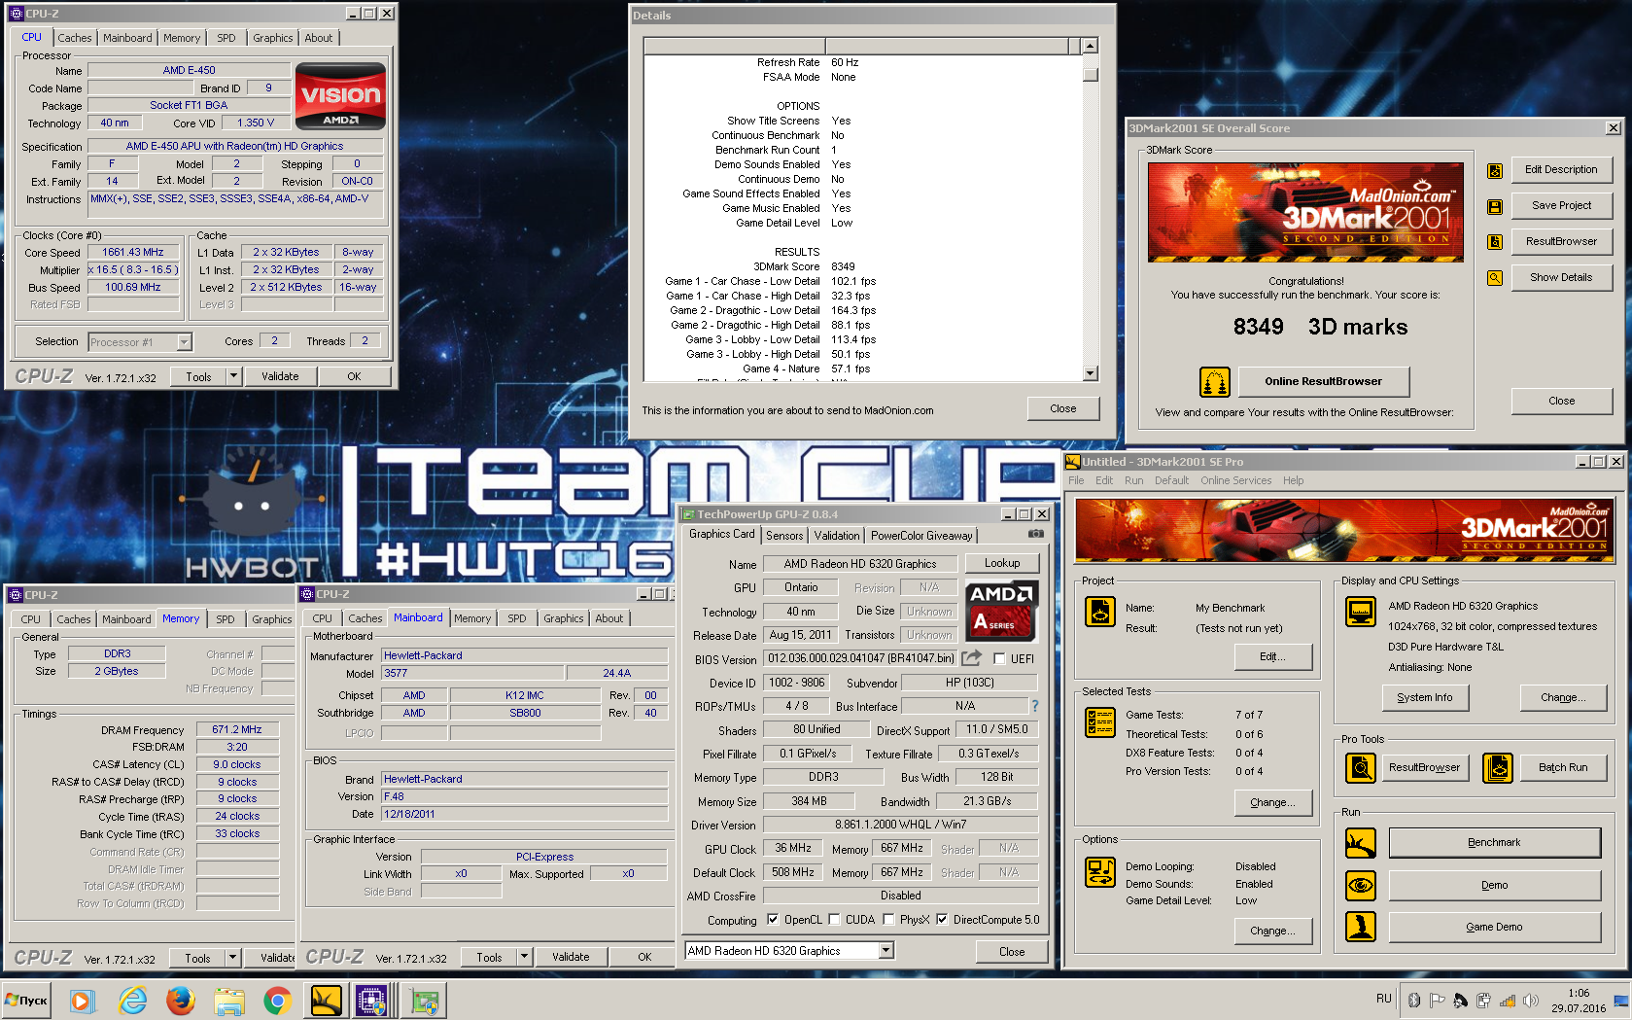The width and height of the screenshot is (1632, 1020).
Task: Click the Selected Tests checklist icon
Action: (1100, 722)
